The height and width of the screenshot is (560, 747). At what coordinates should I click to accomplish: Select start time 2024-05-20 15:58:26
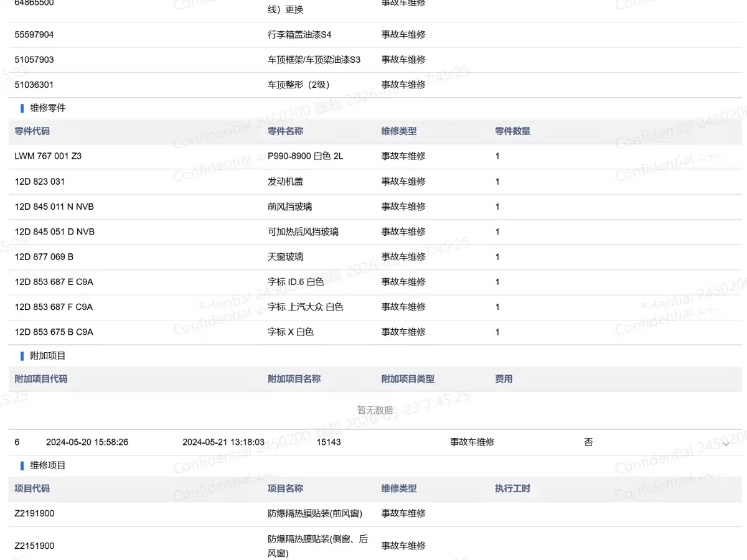coord(87,442)
